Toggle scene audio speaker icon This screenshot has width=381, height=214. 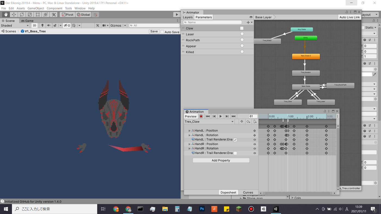point(49,26)
